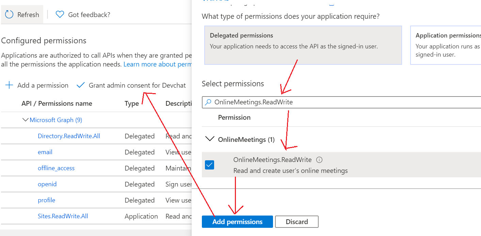
Task: Click the search magnifier icon in permissions box
Action: (x=208, y=102)
